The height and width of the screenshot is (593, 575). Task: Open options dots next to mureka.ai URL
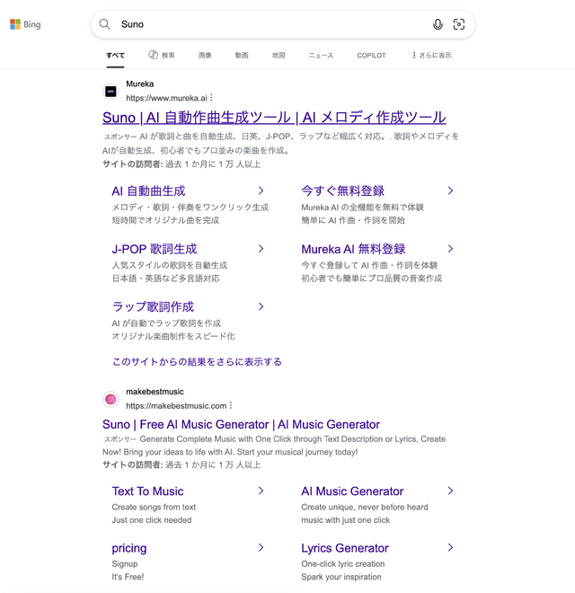pyautogui.click(x=212, y=97)
